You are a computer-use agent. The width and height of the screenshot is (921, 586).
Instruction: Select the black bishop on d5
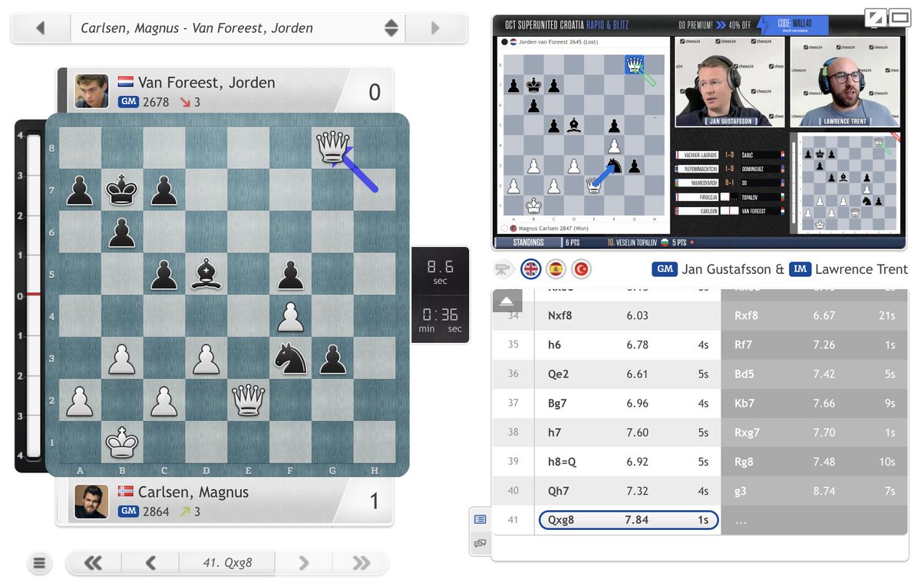[x=206, y=274]
